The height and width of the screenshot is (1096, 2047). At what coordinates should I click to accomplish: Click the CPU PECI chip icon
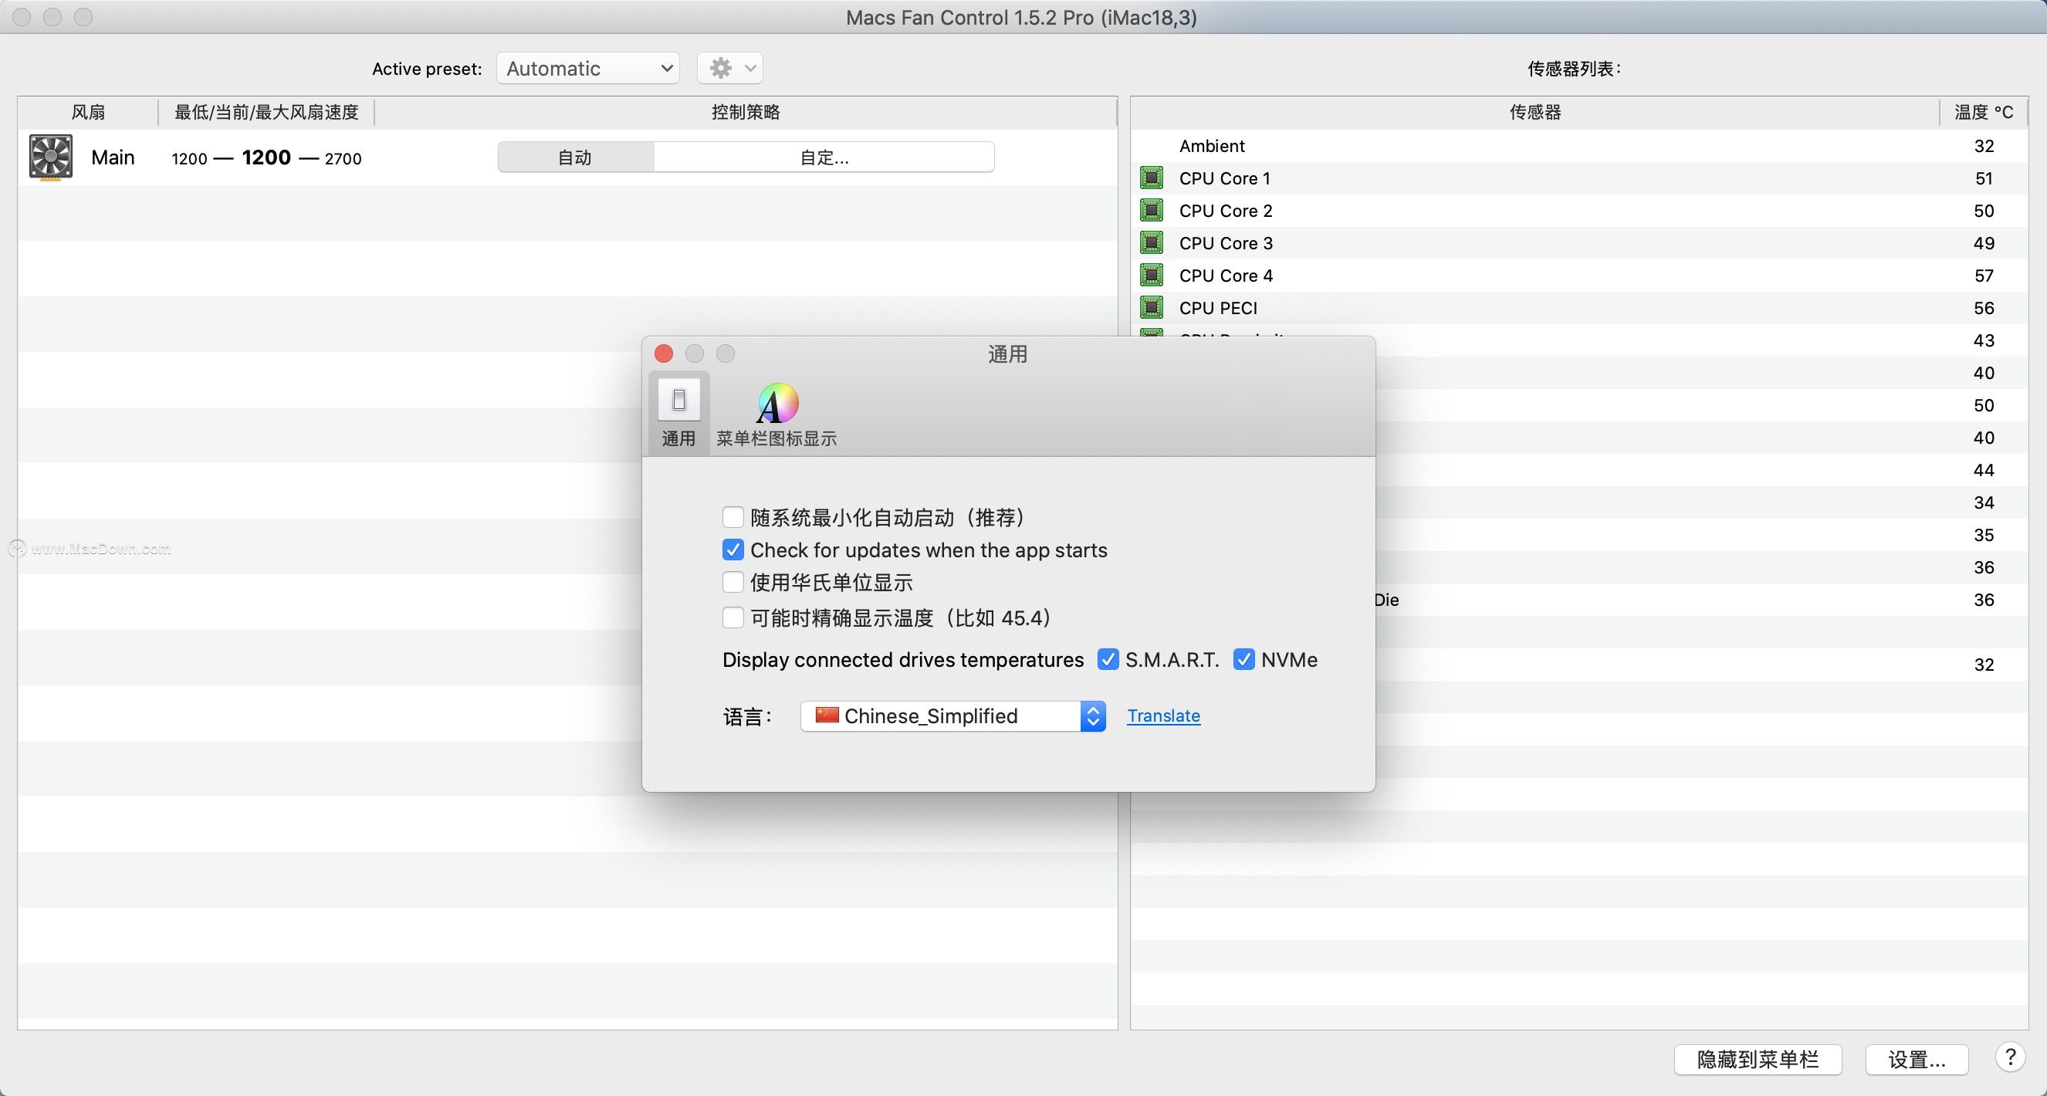pos(1152,308)
